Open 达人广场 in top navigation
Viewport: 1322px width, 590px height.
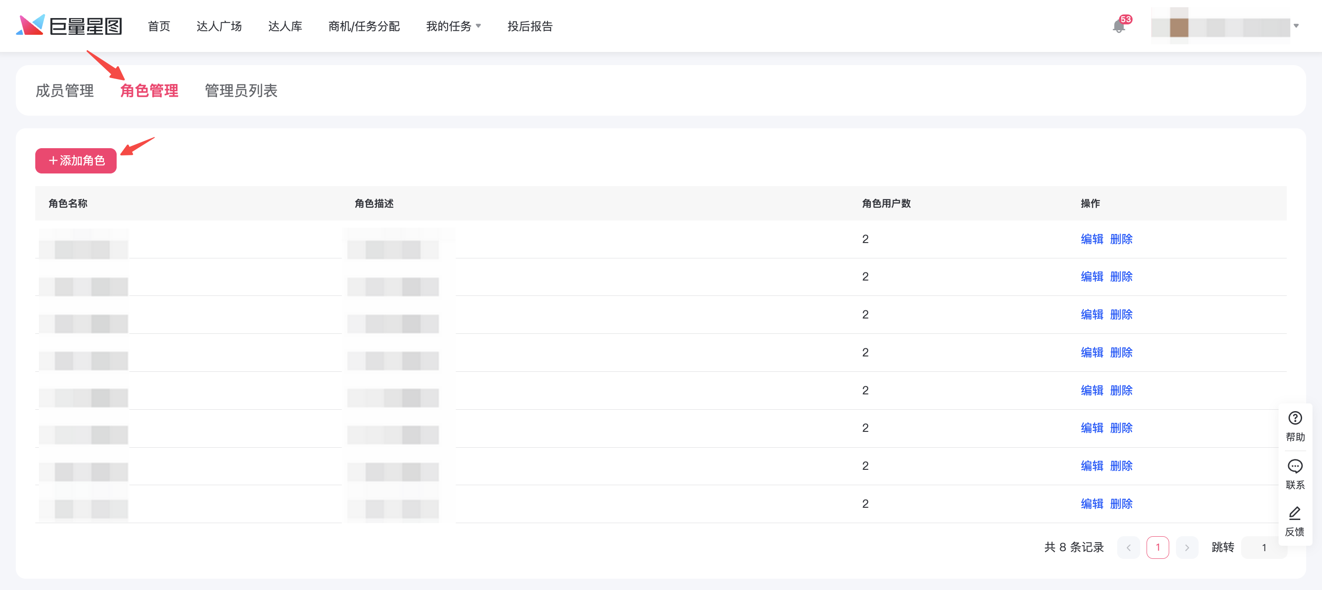coord(219,26)
